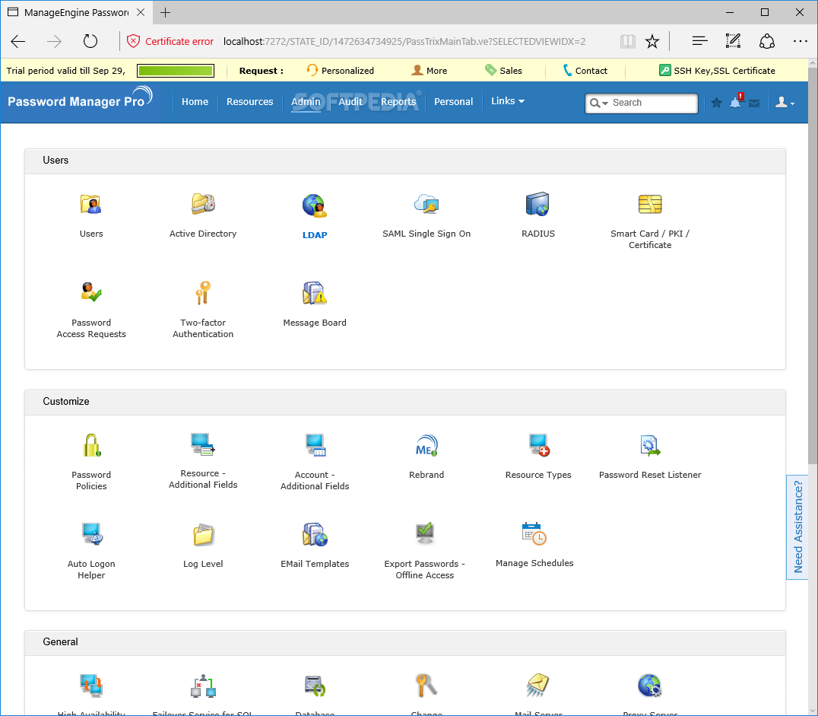Open Two-factor Authentication key icon
This screenshot has width=818, height=716.
203,292
